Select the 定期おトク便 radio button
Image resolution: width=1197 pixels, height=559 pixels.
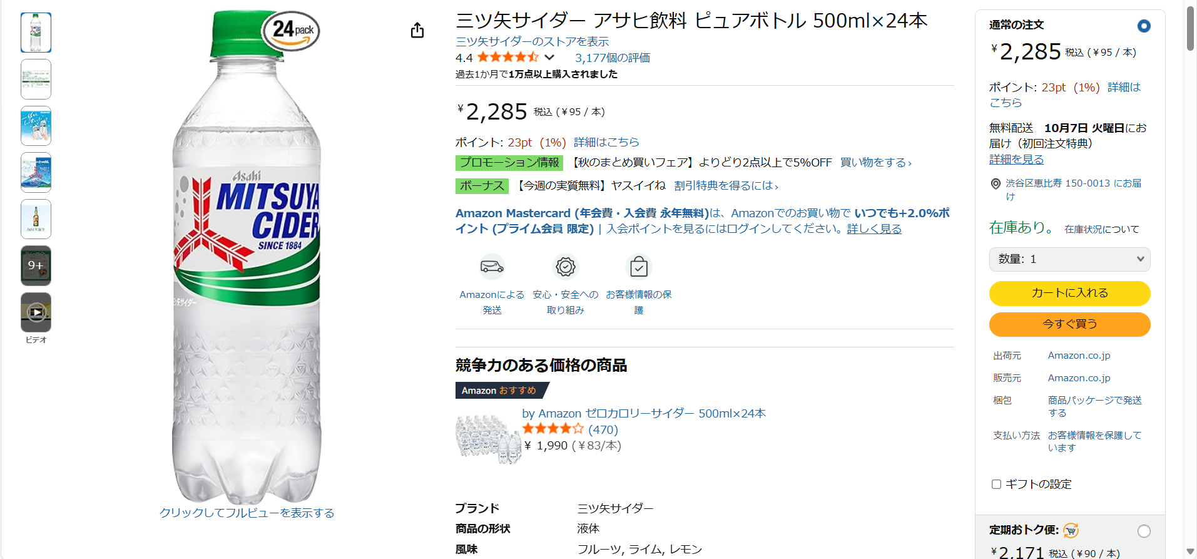click(x=1144, y=531)
